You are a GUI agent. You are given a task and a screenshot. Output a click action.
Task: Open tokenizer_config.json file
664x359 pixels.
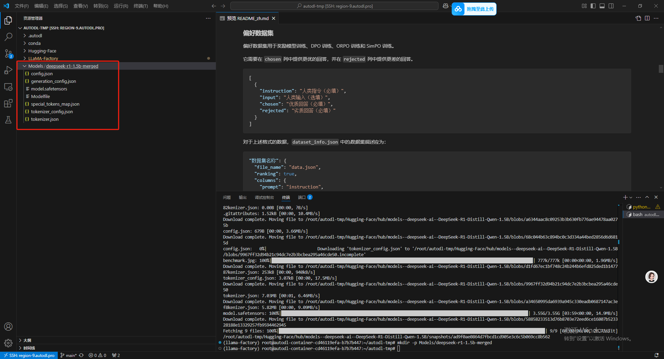[116, 111]
